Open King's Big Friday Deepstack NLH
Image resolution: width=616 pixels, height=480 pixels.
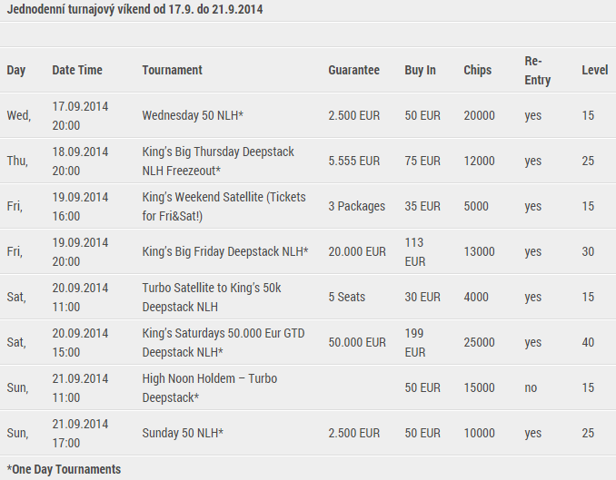pos(225,251)
